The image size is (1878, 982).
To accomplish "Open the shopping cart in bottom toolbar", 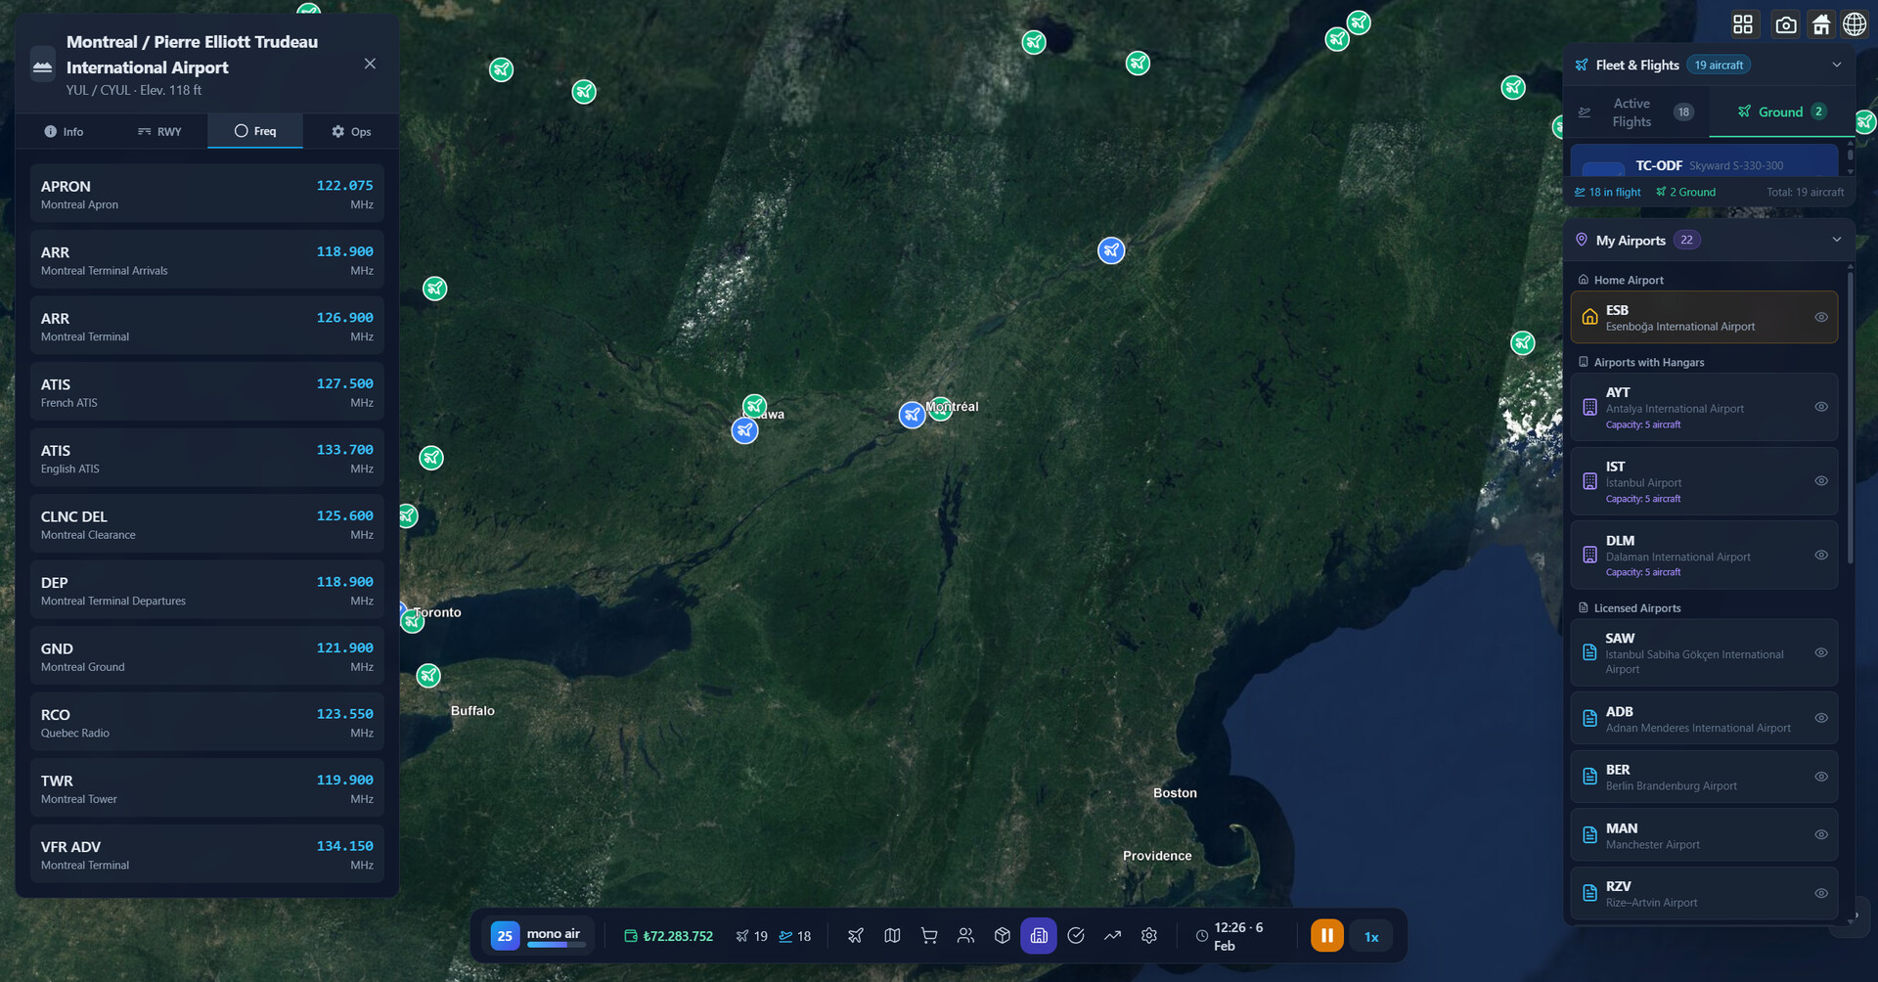I will [x=928, y=936].
